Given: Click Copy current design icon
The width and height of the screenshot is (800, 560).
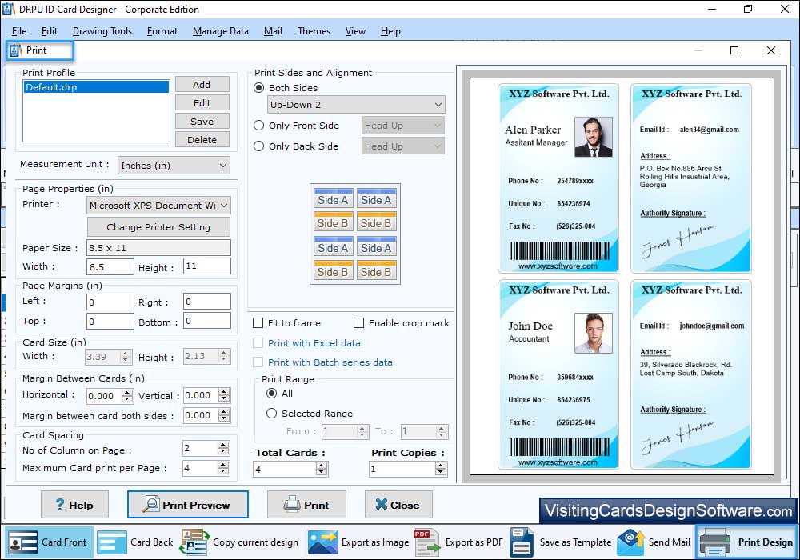Looking at the screenshot, I should [194, 542].
